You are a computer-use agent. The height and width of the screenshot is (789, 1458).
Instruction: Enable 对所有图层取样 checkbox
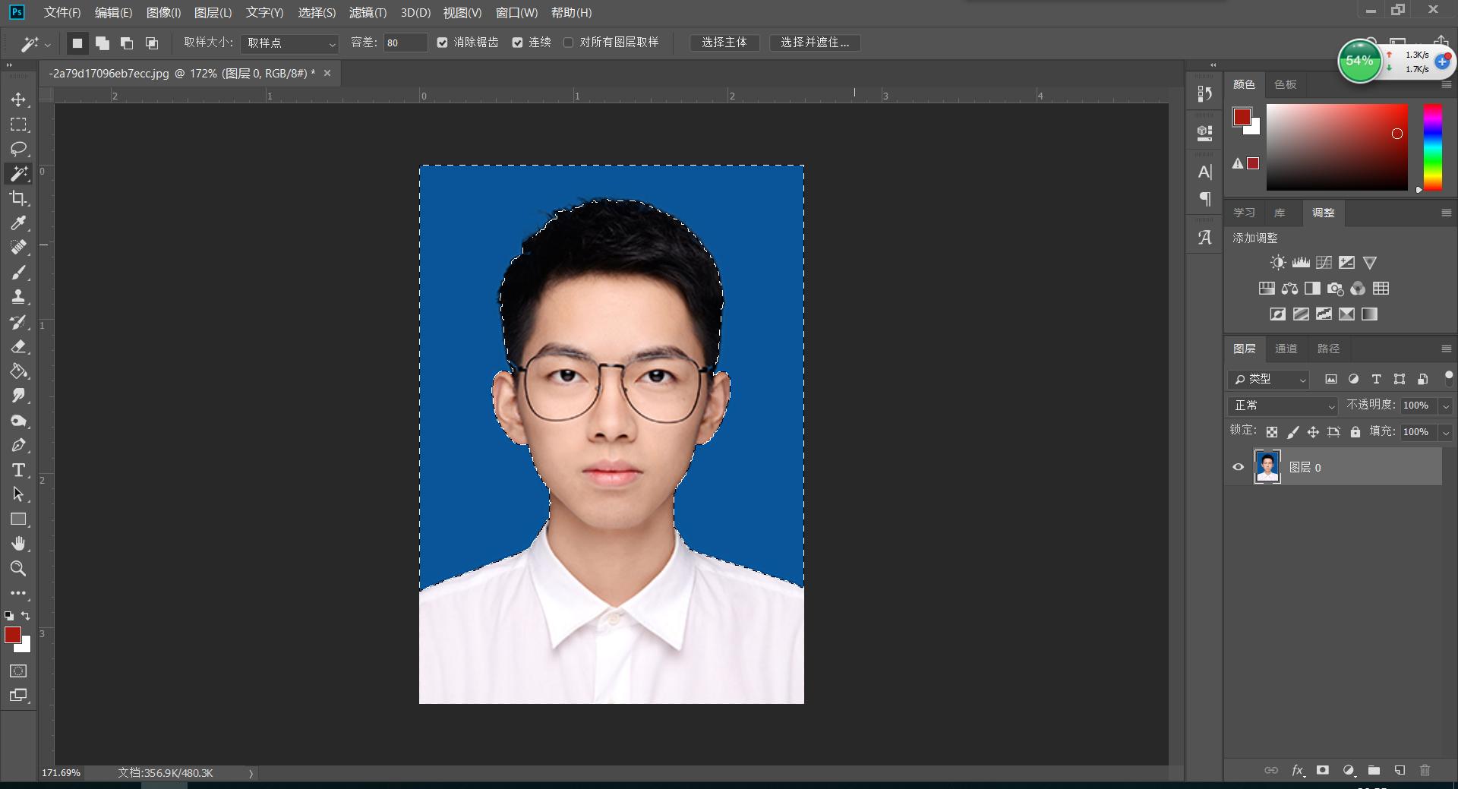click(x=568, y=43)
